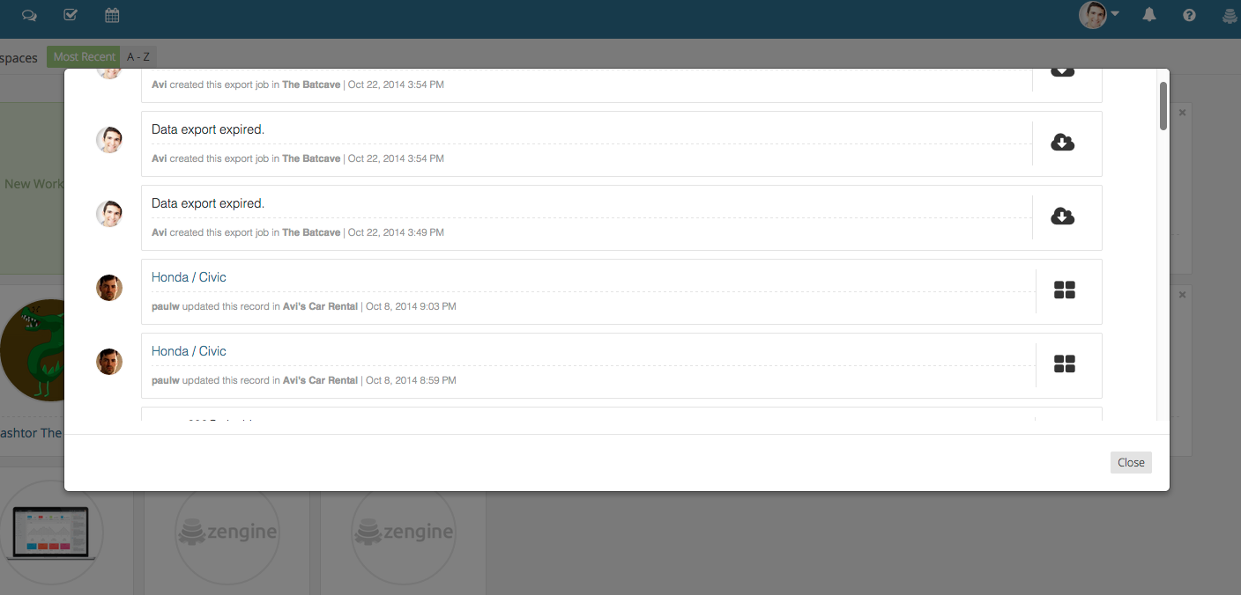This screenshot has width=1241, height=595.
Task: Dismiss the workspace card with its x button
Action: 1182,112
